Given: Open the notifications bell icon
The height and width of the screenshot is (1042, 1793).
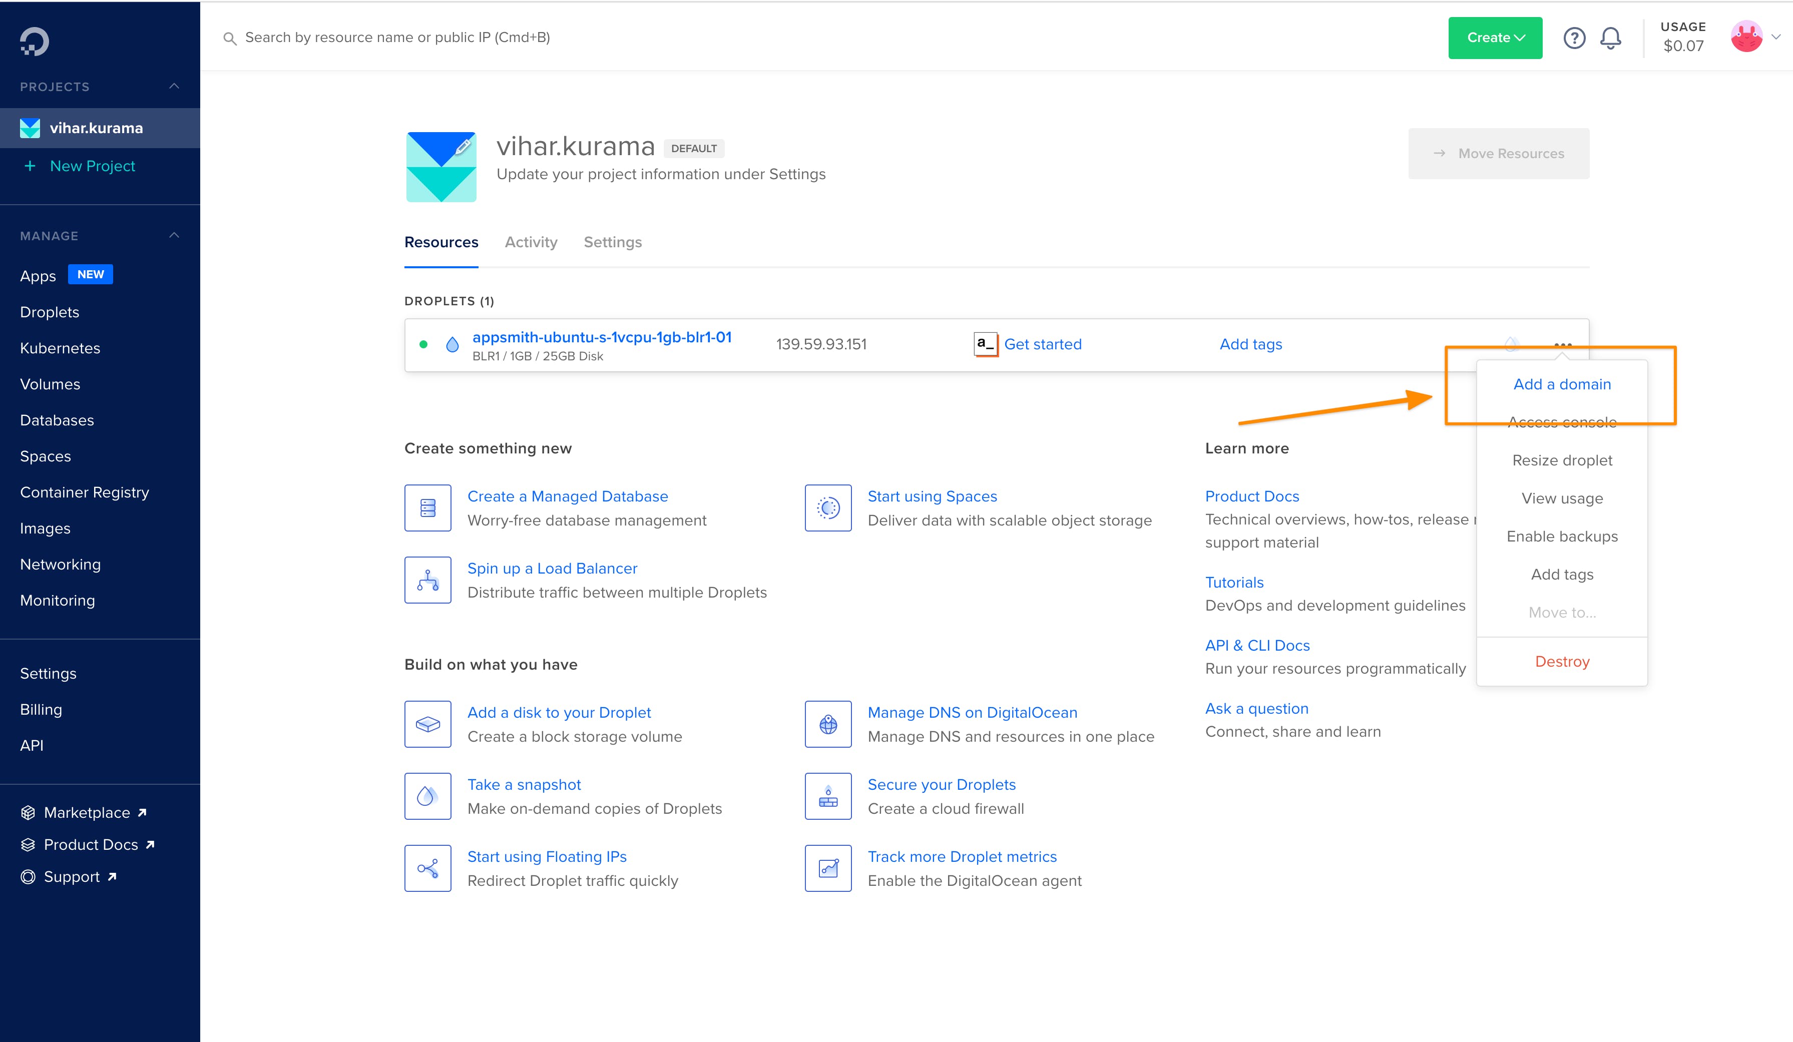Looking at the screenshot, I should [1610, 38].
